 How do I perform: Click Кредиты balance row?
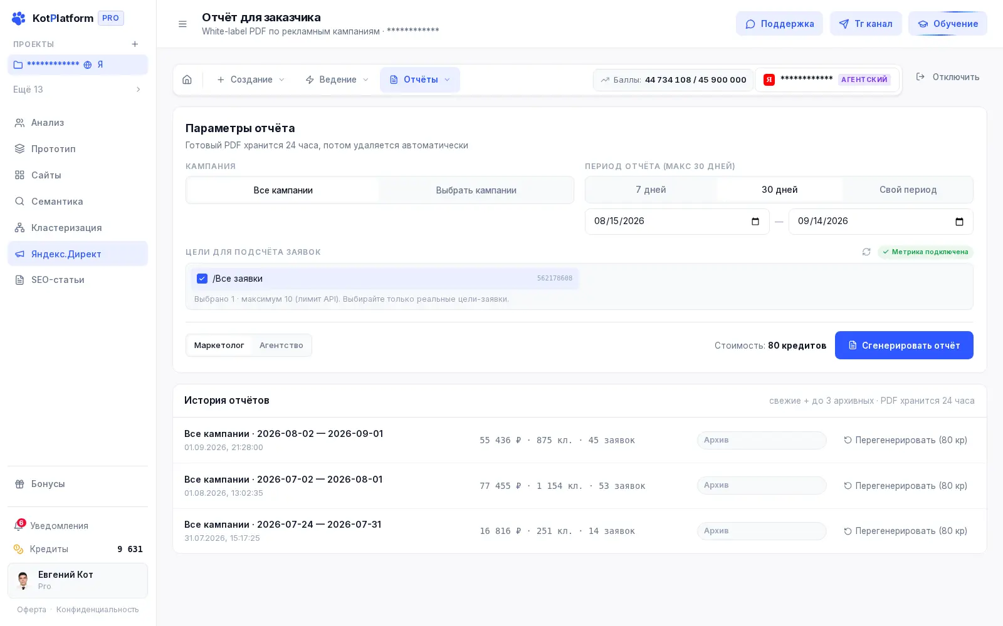pyautogui.click(x=78, y=549)
